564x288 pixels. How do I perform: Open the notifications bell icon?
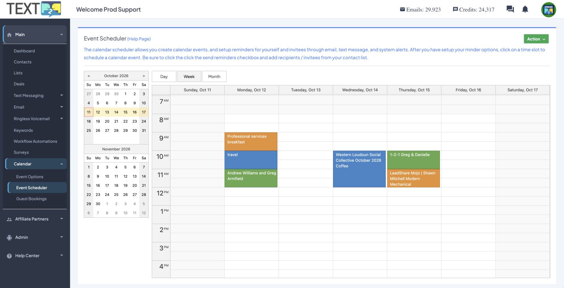tap(525, 9)
